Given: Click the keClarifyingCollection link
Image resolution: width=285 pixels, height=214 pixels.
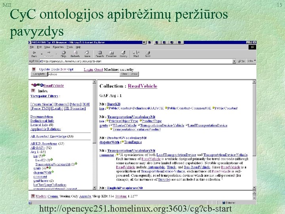Looking at the screenshot, I should [x=50, y=185].
